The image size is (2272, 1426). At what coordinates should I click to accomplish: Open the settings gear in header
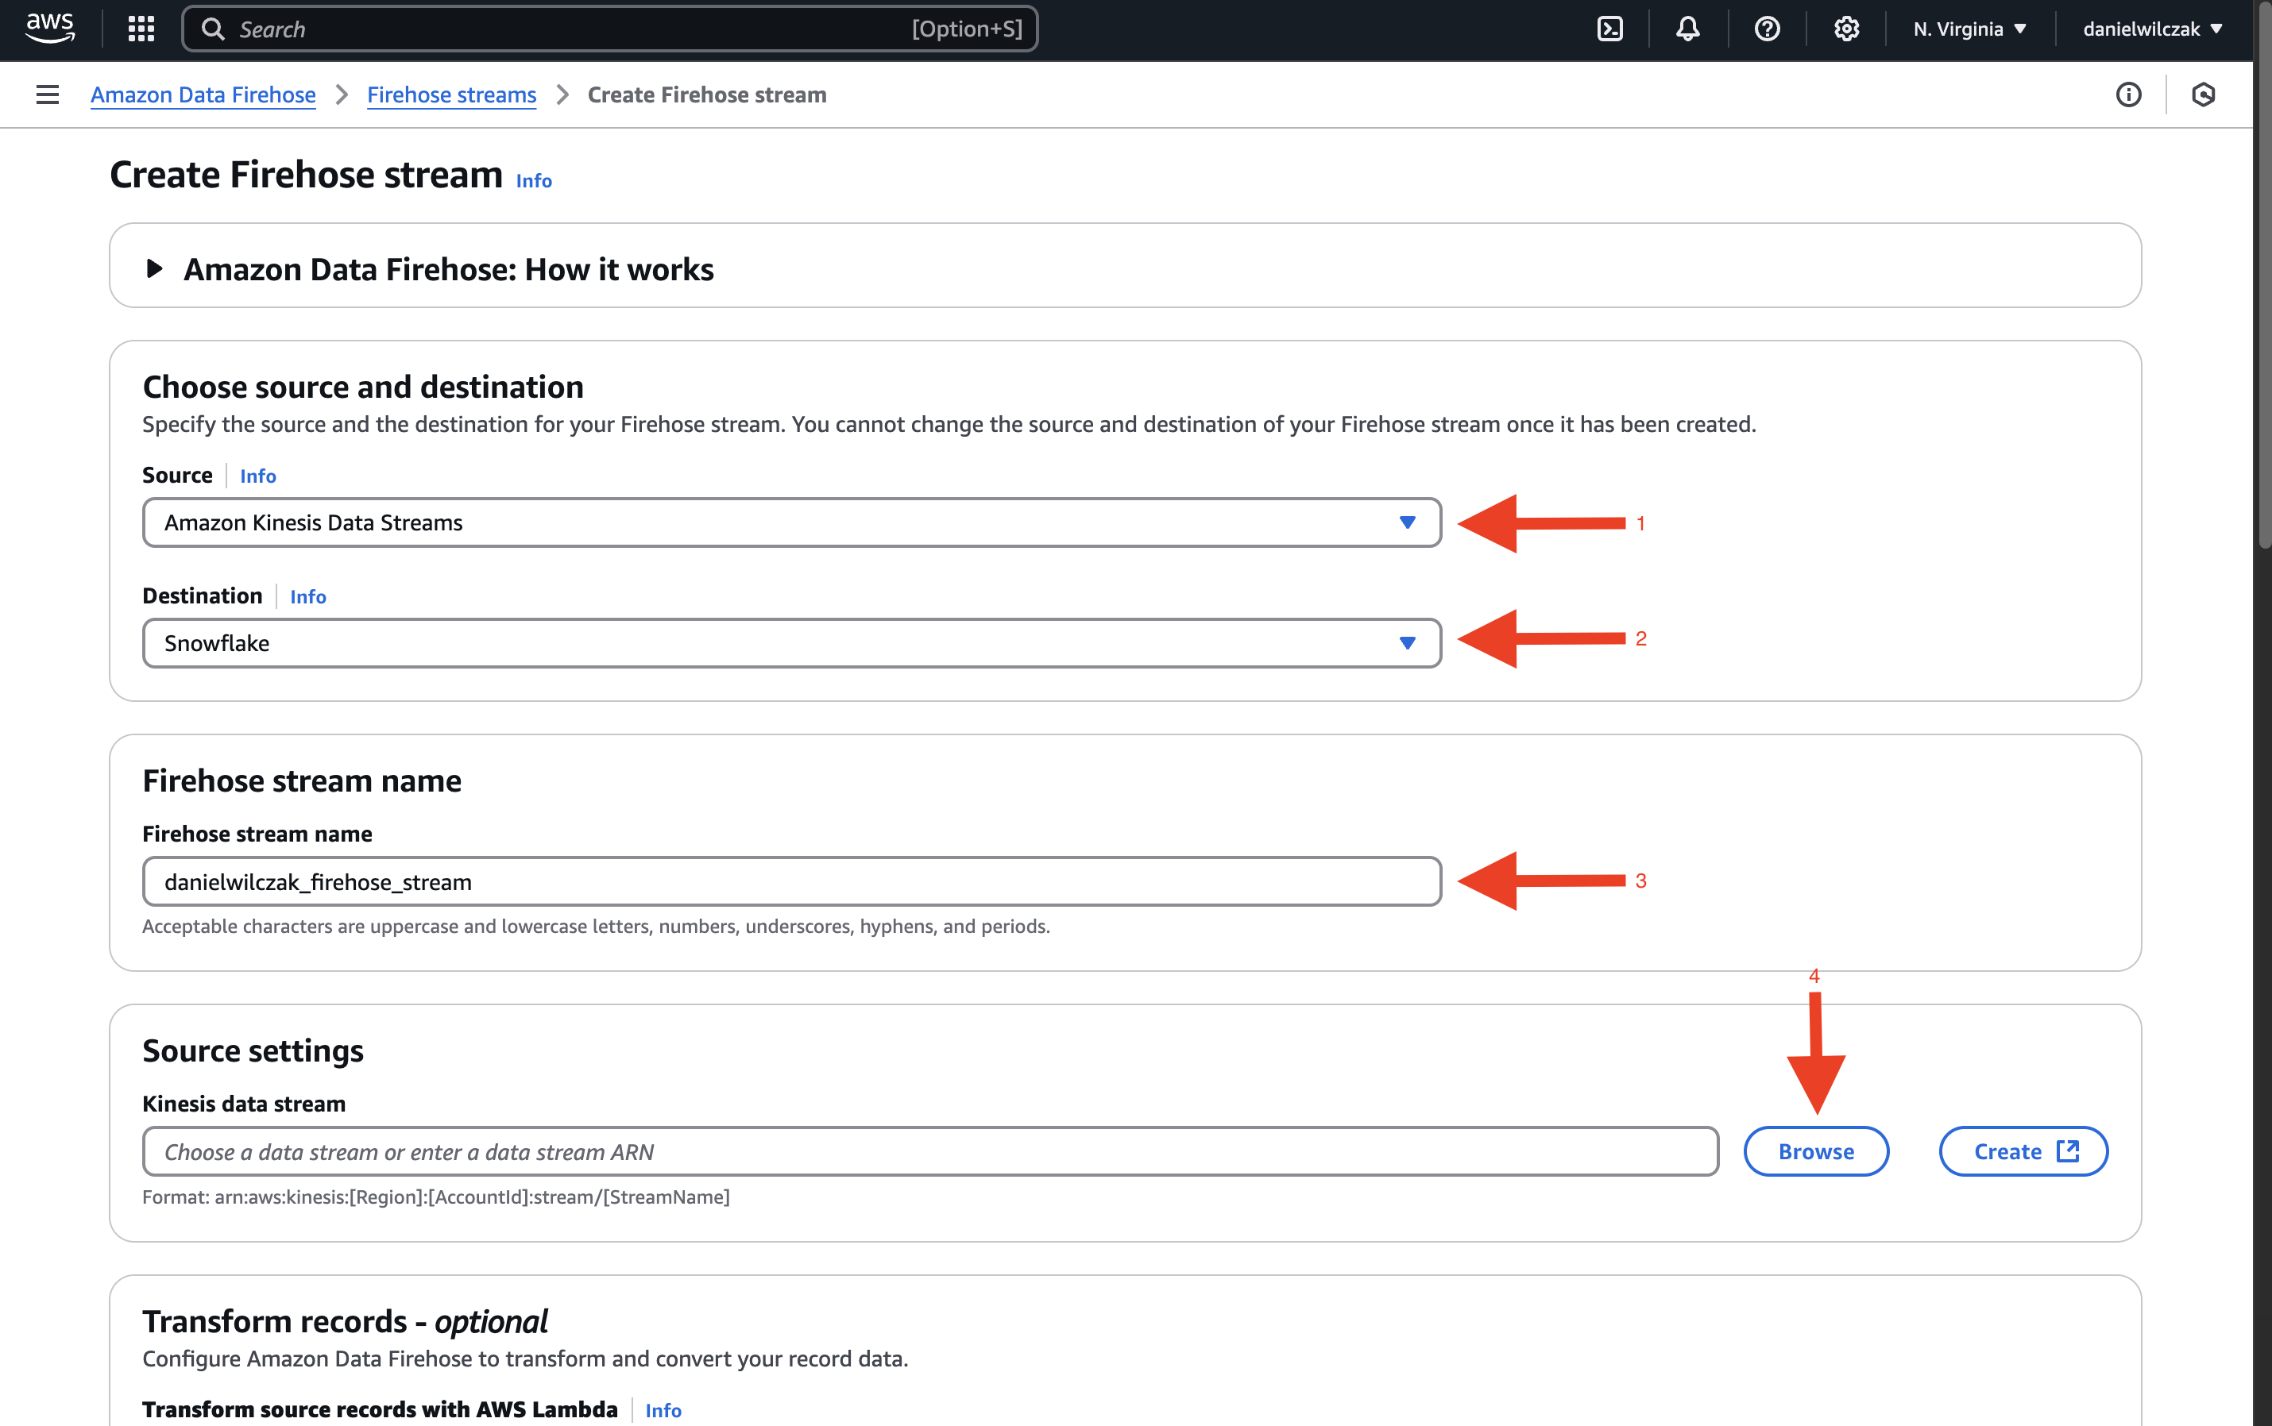click(1846, 29)
